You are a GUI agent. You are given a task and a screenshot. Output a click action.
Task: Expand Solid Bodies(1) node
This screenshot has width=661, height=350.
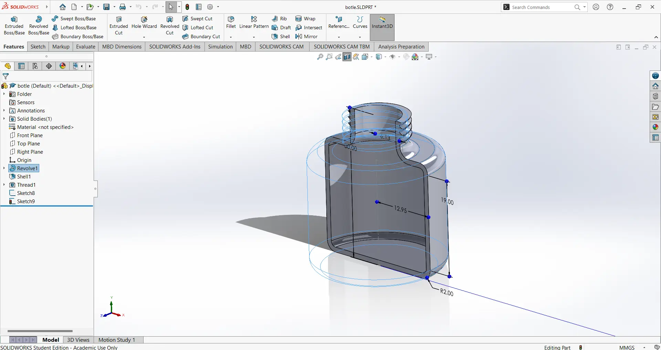4,119
